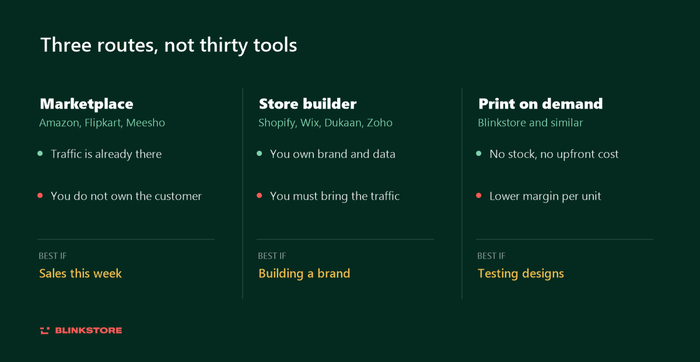700x362 pixels.
Task: Click the Blinkstore logo icon
Action: click(x=45, y=330)
